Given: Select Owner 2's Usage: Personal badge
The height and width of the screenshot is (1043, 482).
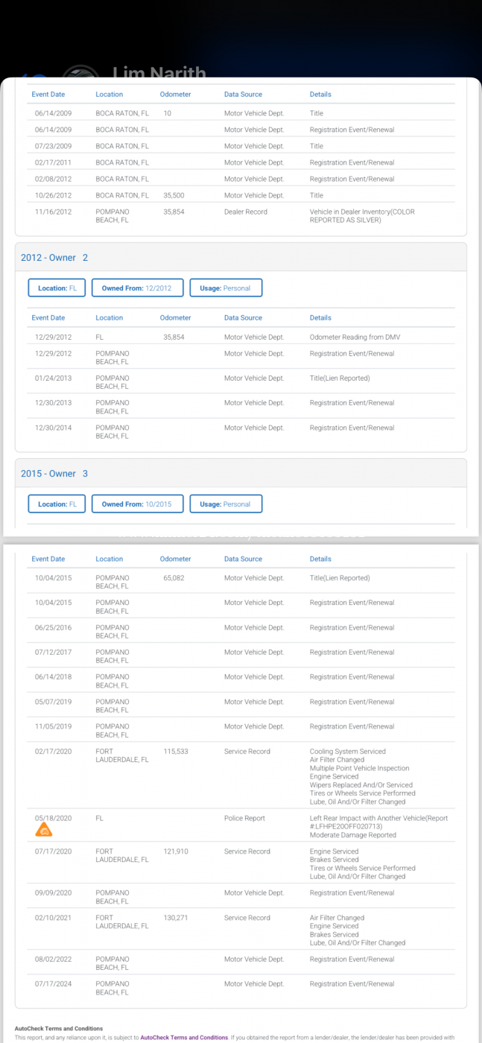Looking at the screenshot, I should tap(226, 288).
